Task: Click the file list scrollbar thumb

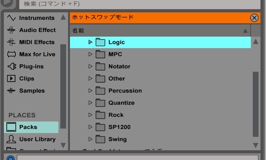Action: [256, 104]
